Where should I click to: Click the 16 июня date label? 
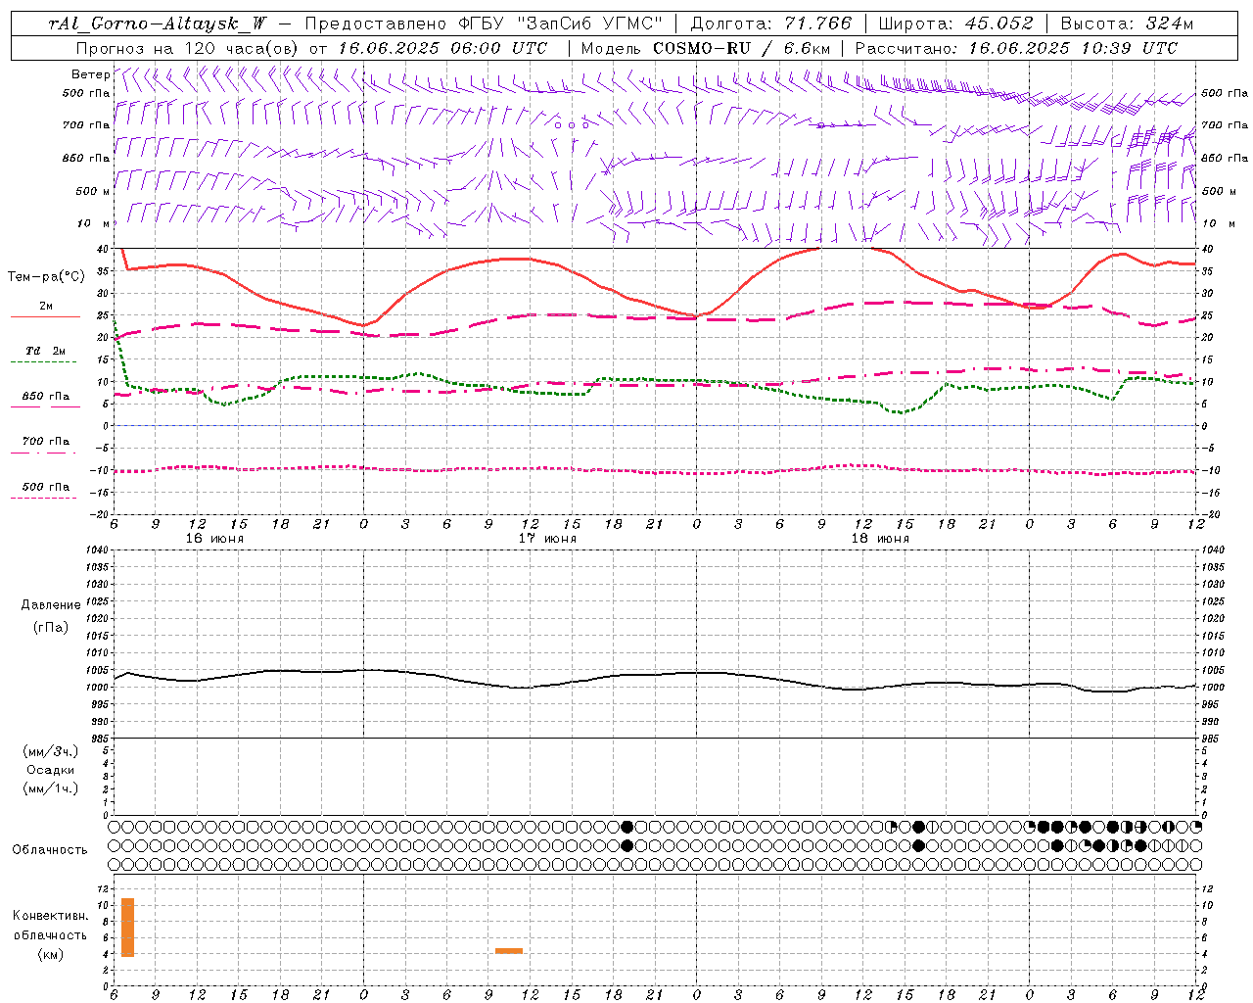point(214,539)
